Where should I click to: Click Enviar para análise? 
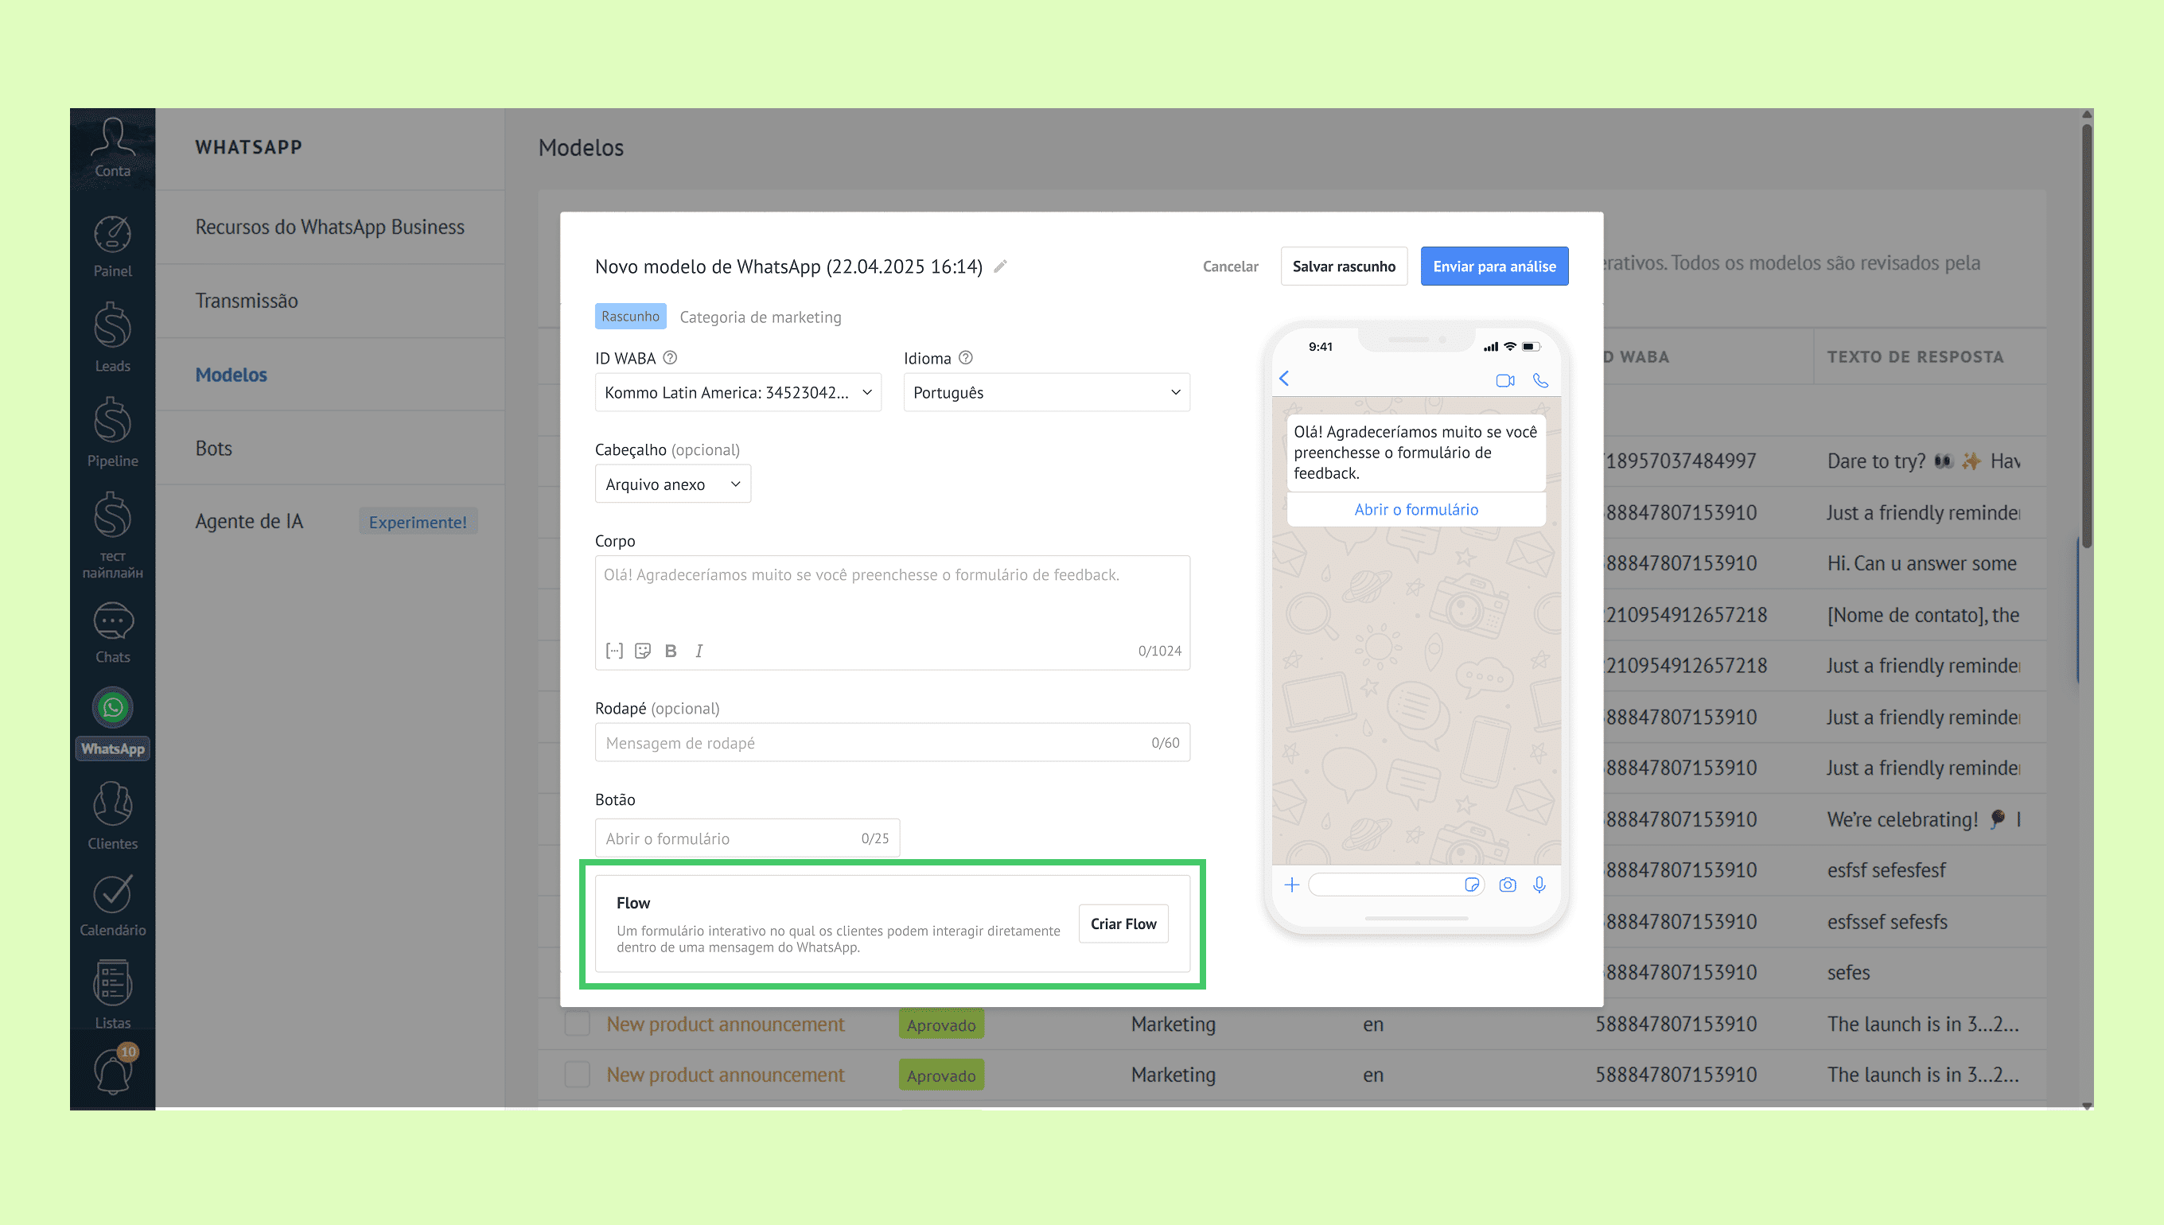(x=1493, y=266)
